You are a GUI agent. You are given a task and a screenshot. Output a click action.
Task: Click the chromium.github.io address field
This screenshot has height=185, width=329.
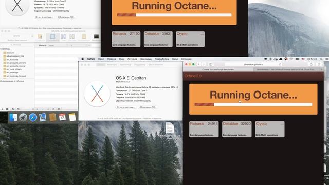253,64
